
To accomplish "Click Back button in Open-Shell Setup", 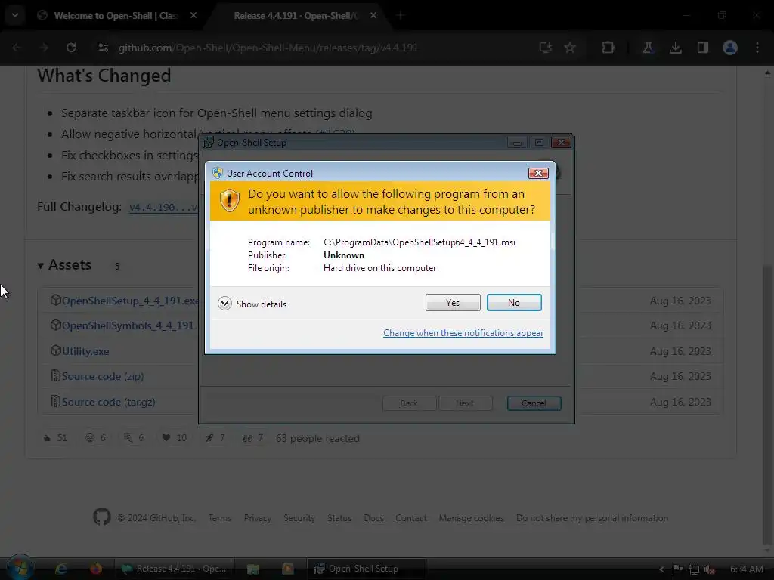I will point(409,403).
